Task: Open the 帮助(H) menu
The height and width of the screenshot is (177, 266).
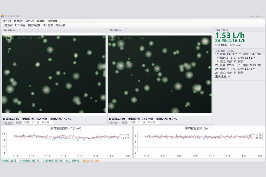Action: coord(52,21)
